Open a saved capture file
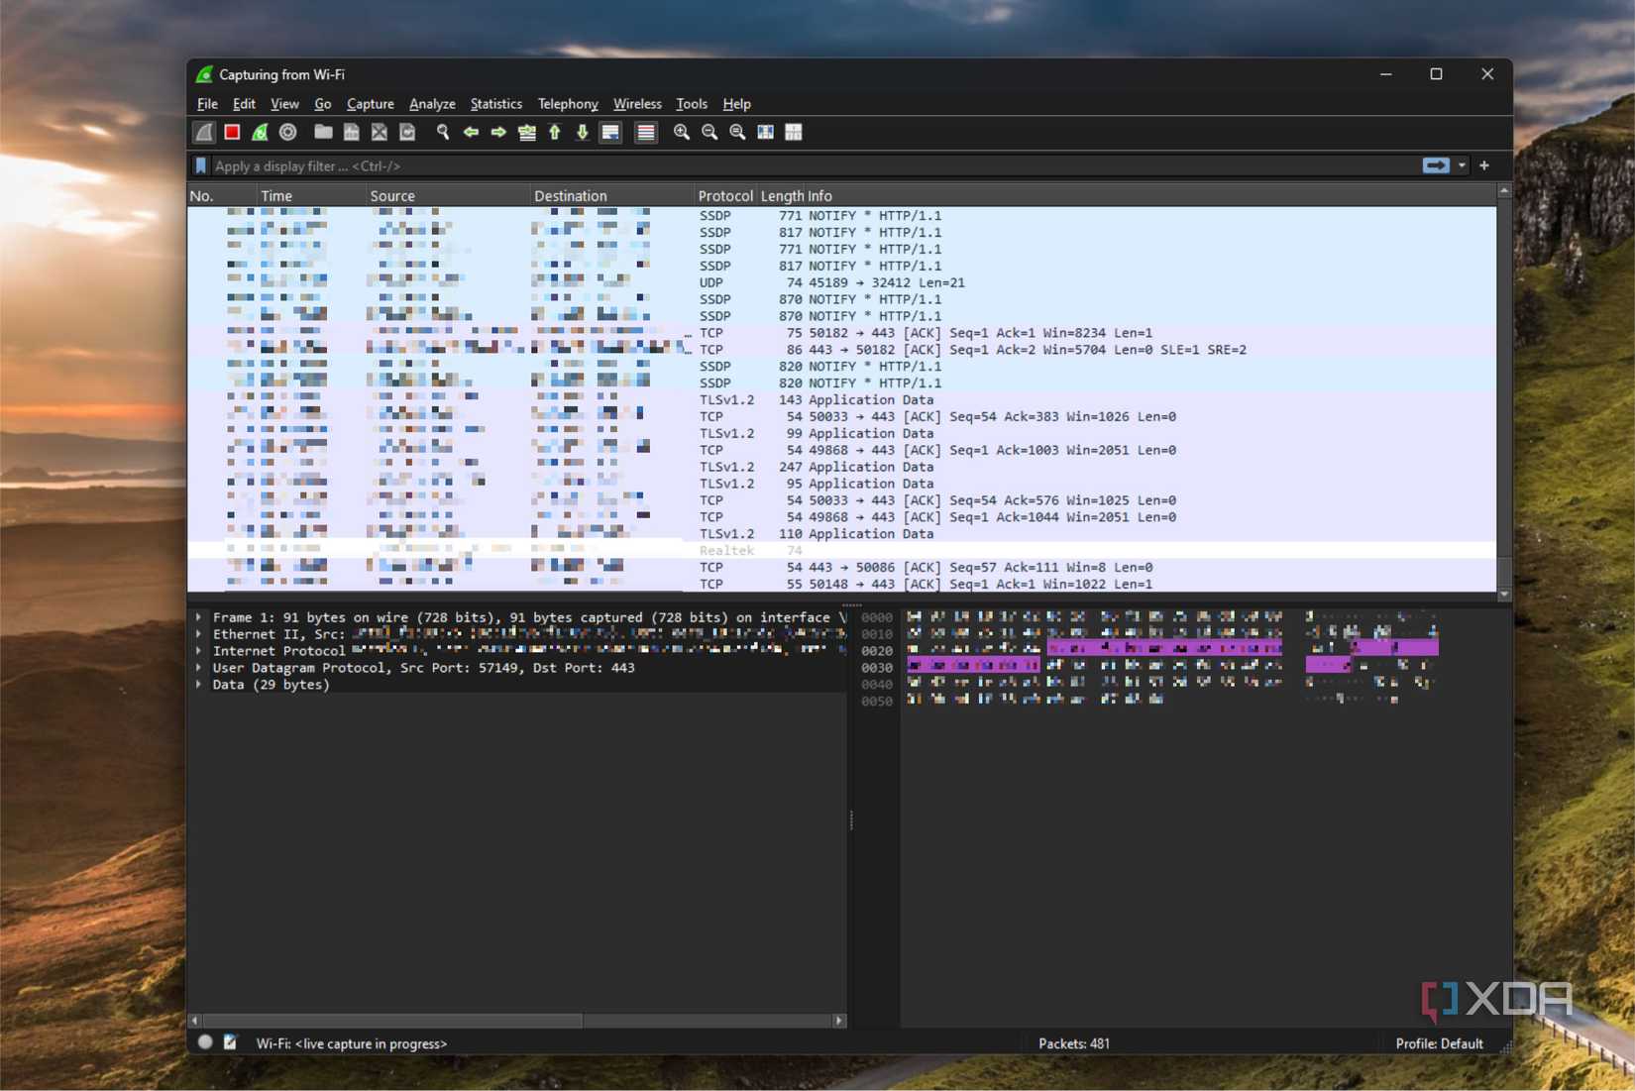The image size is (1635, 1091). [x=323, y=132]
